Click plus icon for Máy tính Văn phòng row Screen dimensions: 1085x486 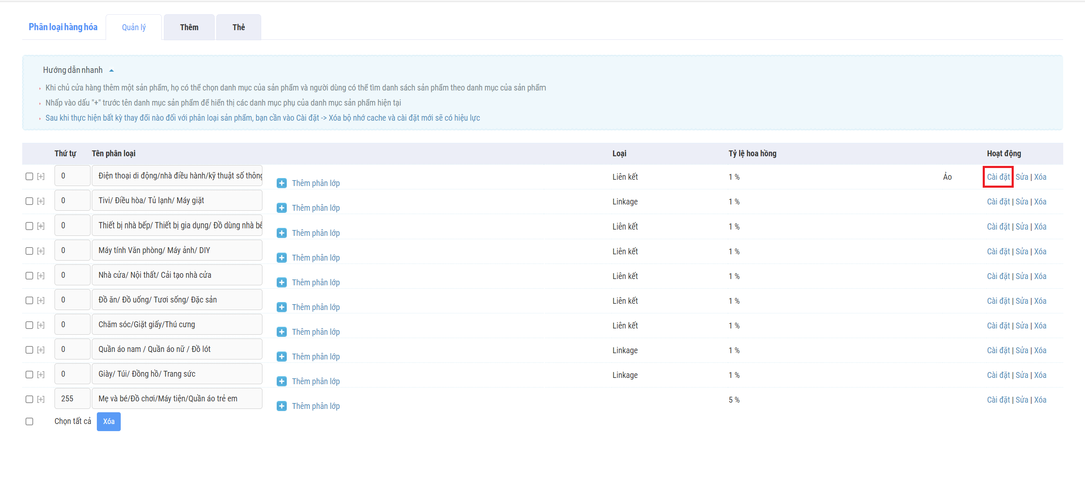(x=281, y=258)
